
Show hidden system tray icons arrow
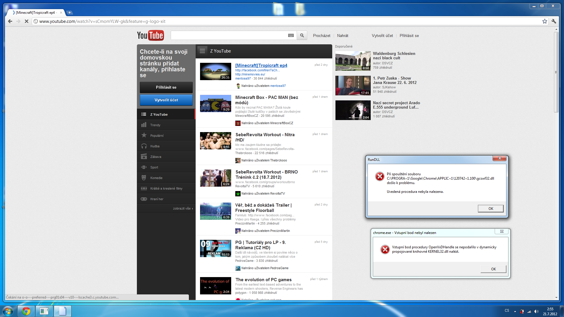pos(515,311)
